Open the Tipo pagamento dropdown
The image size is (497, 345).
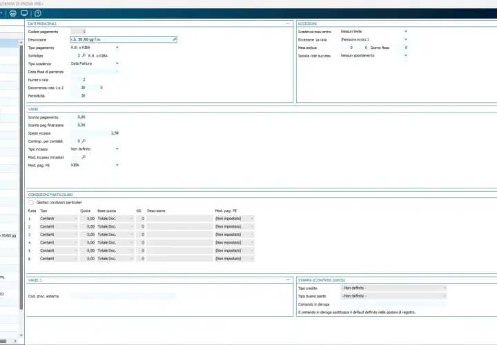(117, 48)
